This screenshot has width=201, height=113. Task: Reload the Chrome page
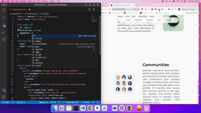pyautogui.click(x=109, y=9)
